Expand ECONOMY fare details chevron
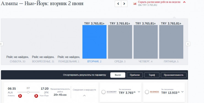The width and height of the screenshot is (204, 103). 139,92
